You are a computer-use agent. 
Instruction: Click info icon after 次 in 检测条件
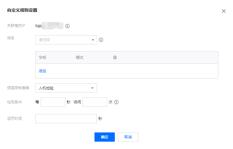coord(116,102)
